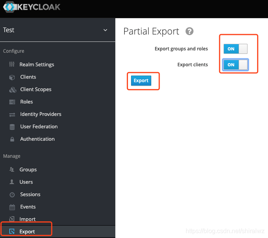Open Identity Providers
The width and height of the screenshot is (268, 238).
41,114
